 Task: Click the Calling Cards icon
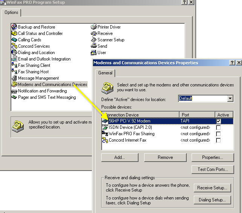point(14,40)
